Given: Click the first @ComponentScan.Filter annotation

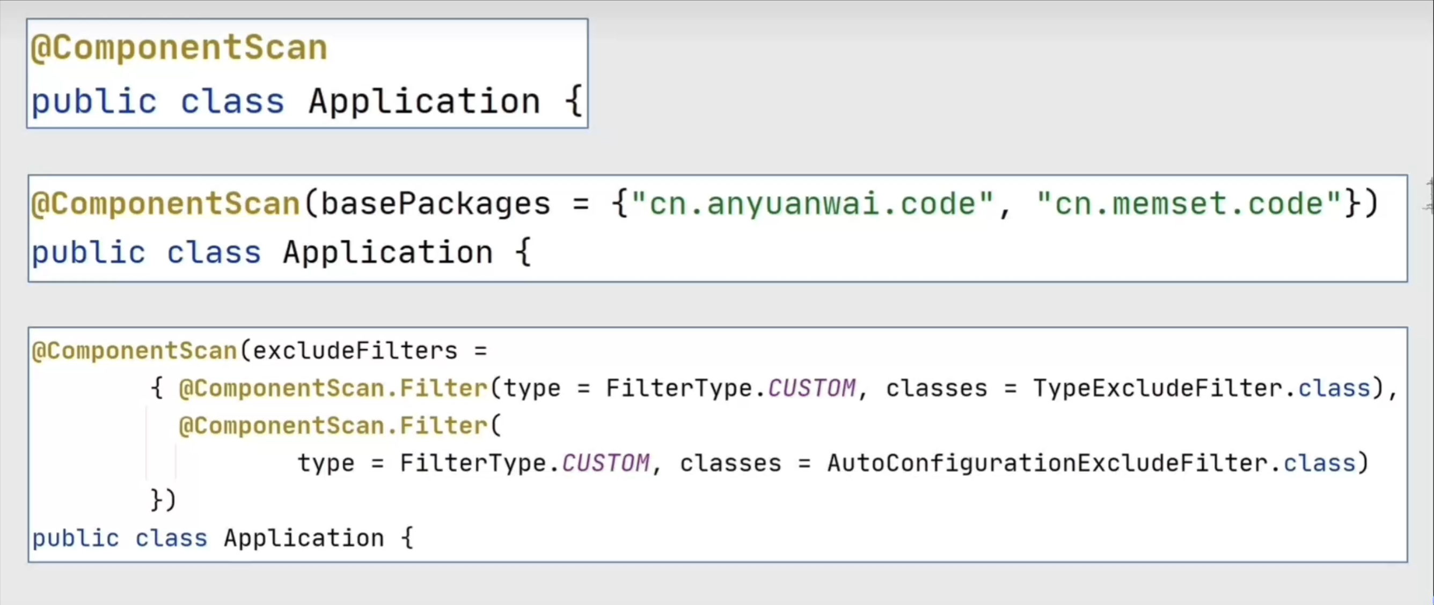Looking at the screenshot, I should (x=333, y=388).
